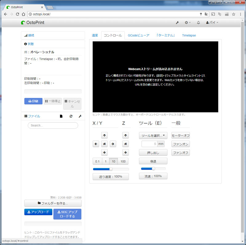Select 10 jog distance
246x245 pixels.
(x=113, y=161)
